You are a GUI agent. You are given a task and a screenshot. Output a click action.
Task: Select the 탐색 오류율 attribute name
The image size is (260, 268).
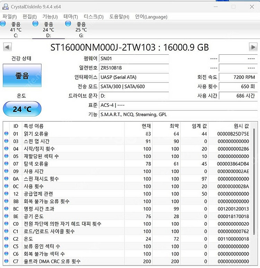[x=36, y=164]
